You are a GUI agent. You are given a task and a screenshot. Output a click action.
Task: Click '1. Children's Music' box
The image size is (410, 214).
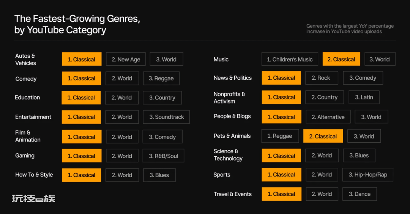tap(290, 59)
